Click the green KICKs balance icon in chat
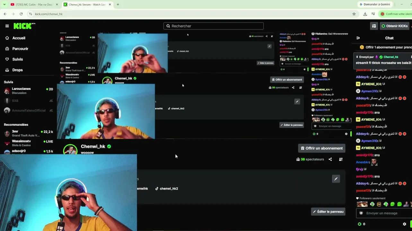This screenshot has height=231, width=412. coord(359,224)
